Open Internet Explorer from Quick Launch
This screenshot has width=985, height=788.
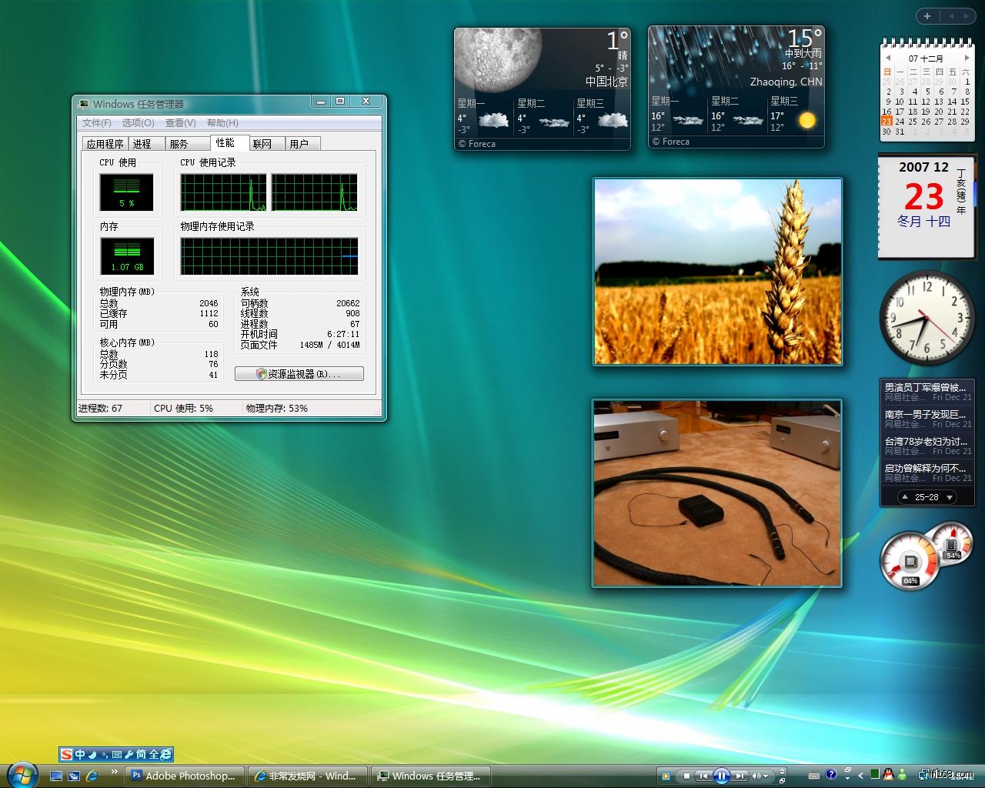click(x=92, y=776)
